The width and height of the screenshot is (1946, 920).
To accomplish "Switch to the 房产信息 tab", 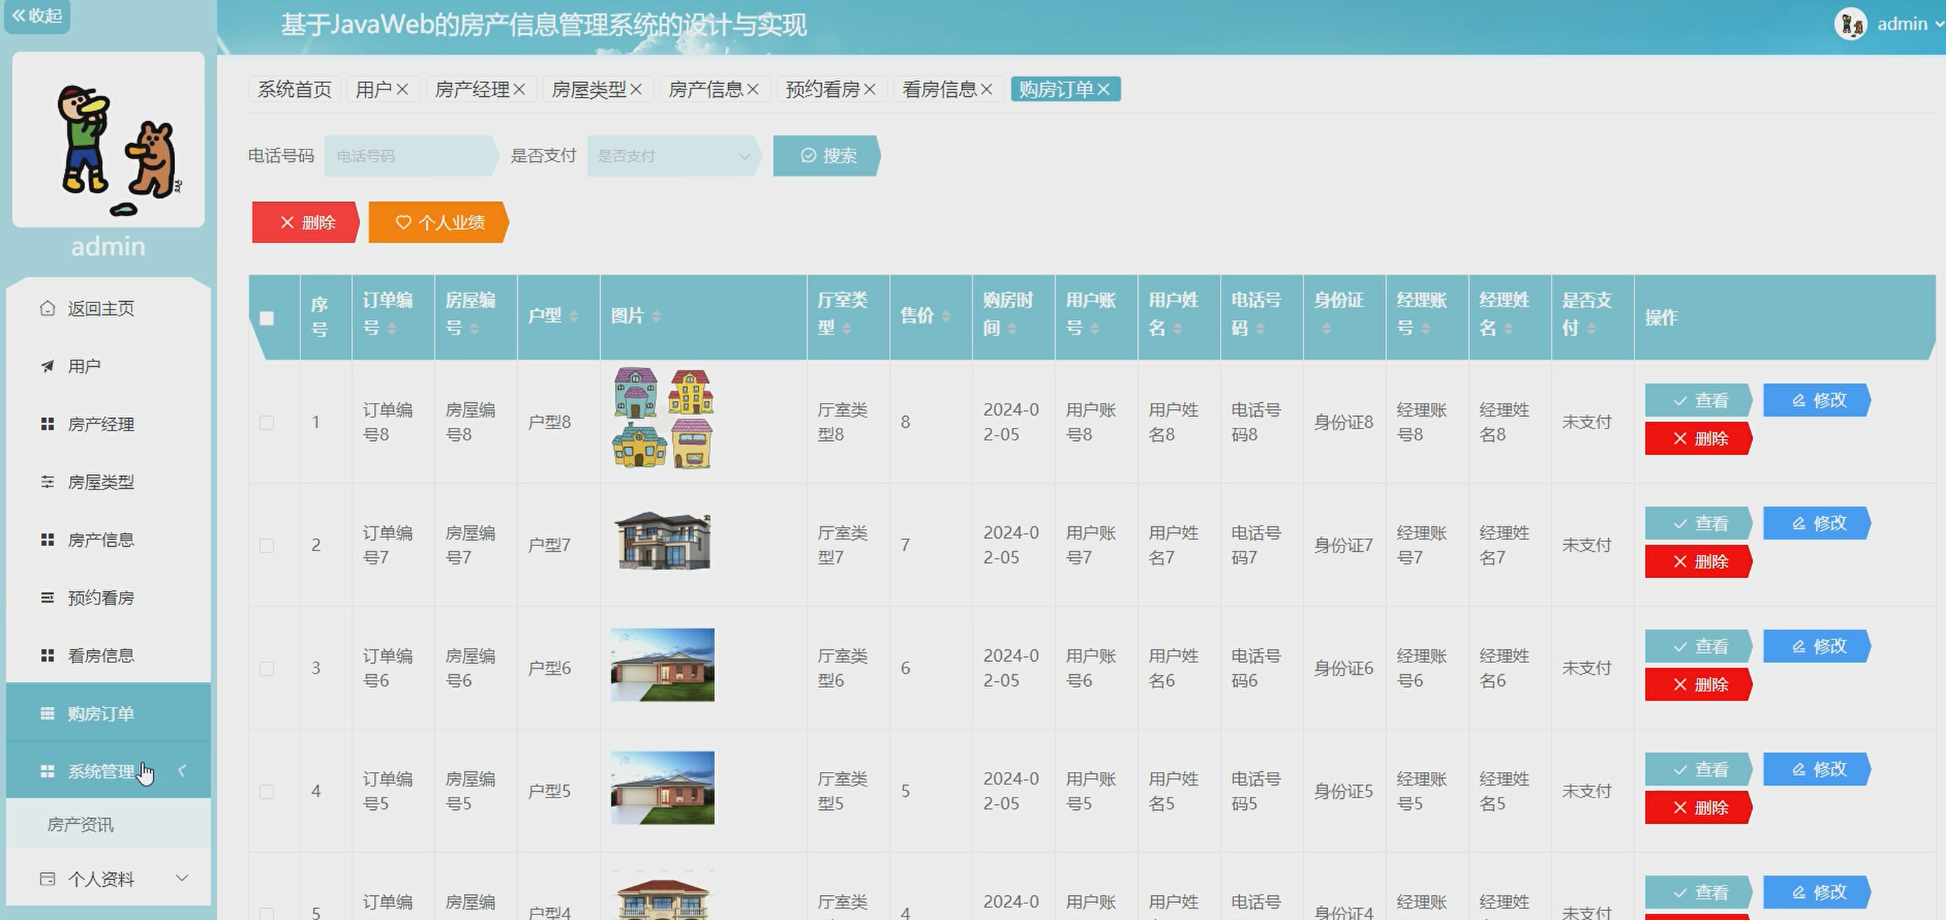I will (706, 89).
